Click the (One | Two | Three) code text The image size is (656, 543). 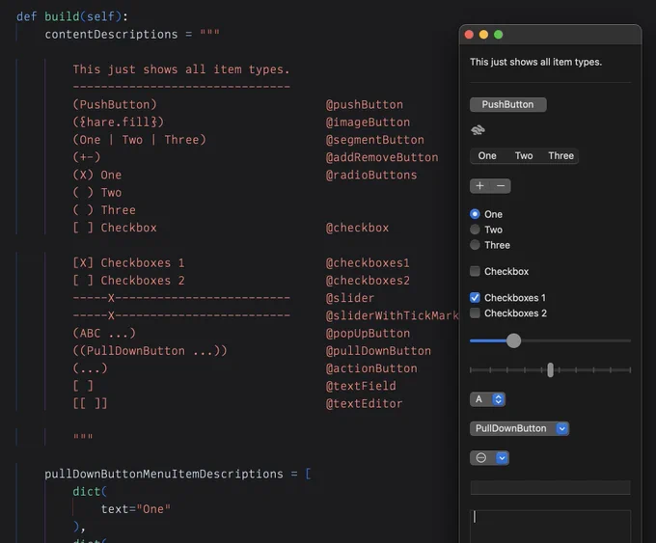point(139,140)
